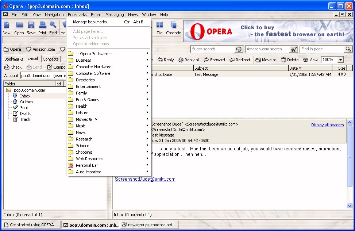This screenshot has height=231, width=355.
Task: Select the Trash folder
Action: [x=25, y=120]
